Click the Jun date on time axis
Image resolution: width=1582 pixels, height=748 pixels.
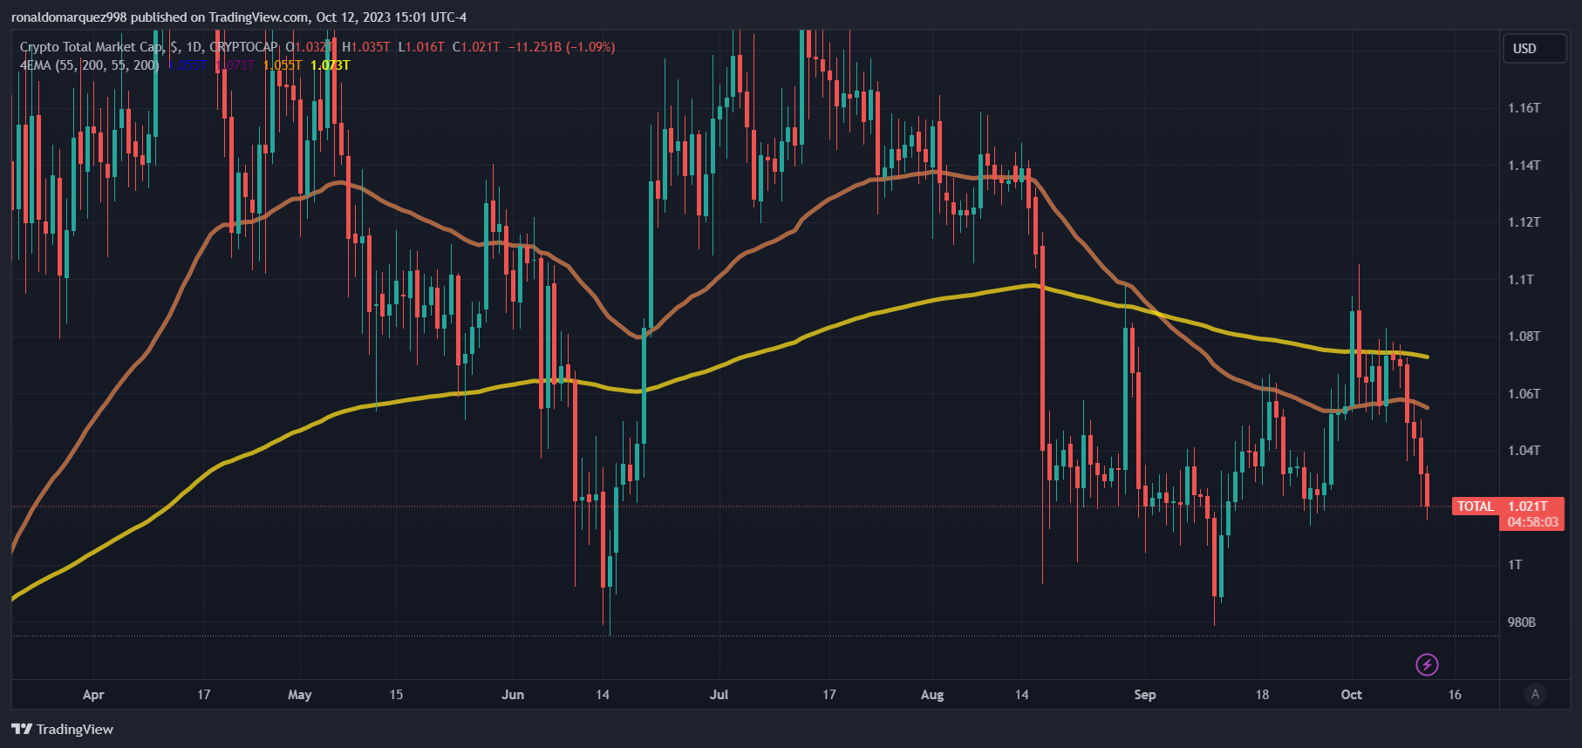coord(513,695)
